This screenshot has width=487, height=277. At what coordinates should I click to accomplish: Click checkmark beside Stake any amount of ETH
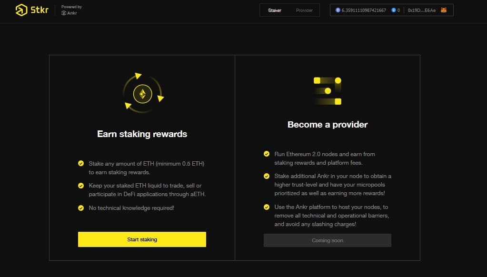click(81, 164)
